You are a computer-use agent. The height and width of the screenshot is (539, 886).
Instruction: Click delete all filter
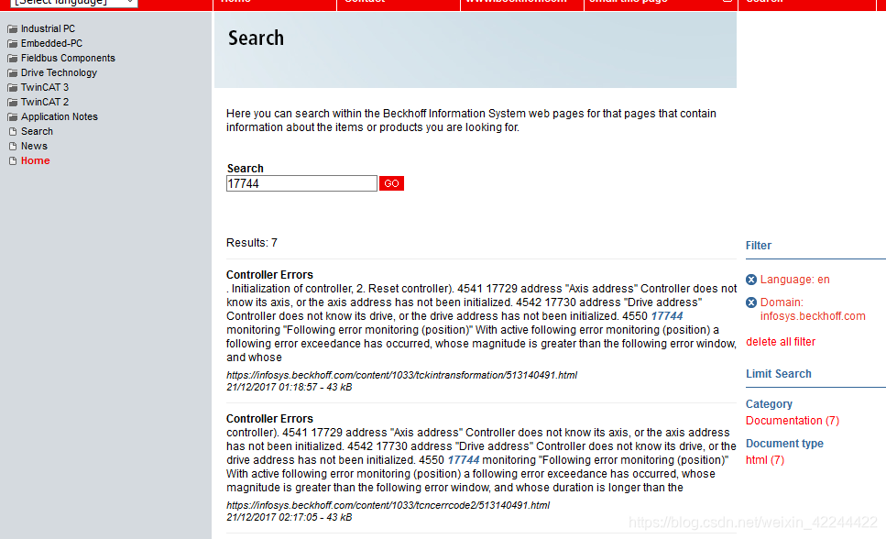(781, 342)
